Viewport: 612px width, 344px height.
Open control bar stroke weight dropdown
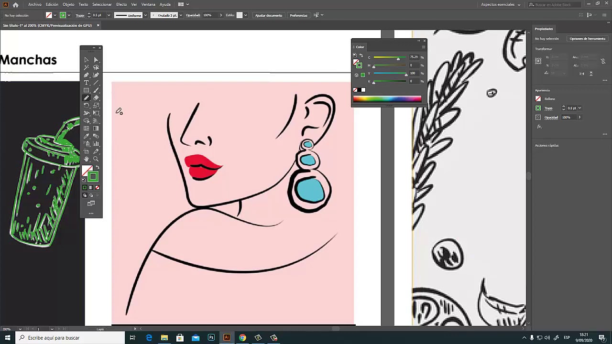(109, 15)
